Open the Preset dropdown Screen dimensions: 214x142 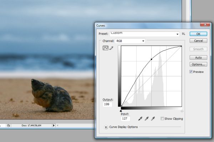(144, 34)
